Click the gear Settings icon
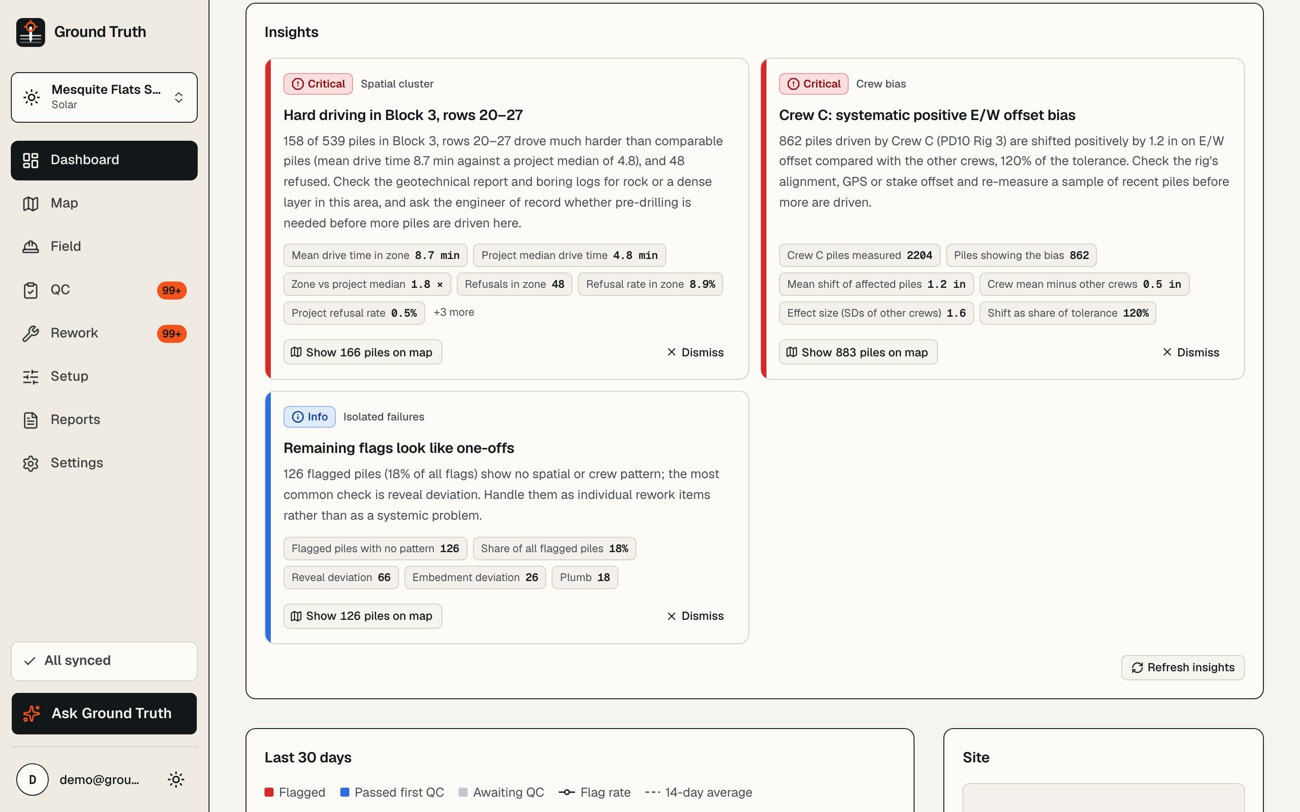1300x812 pixels. [31, 463]
